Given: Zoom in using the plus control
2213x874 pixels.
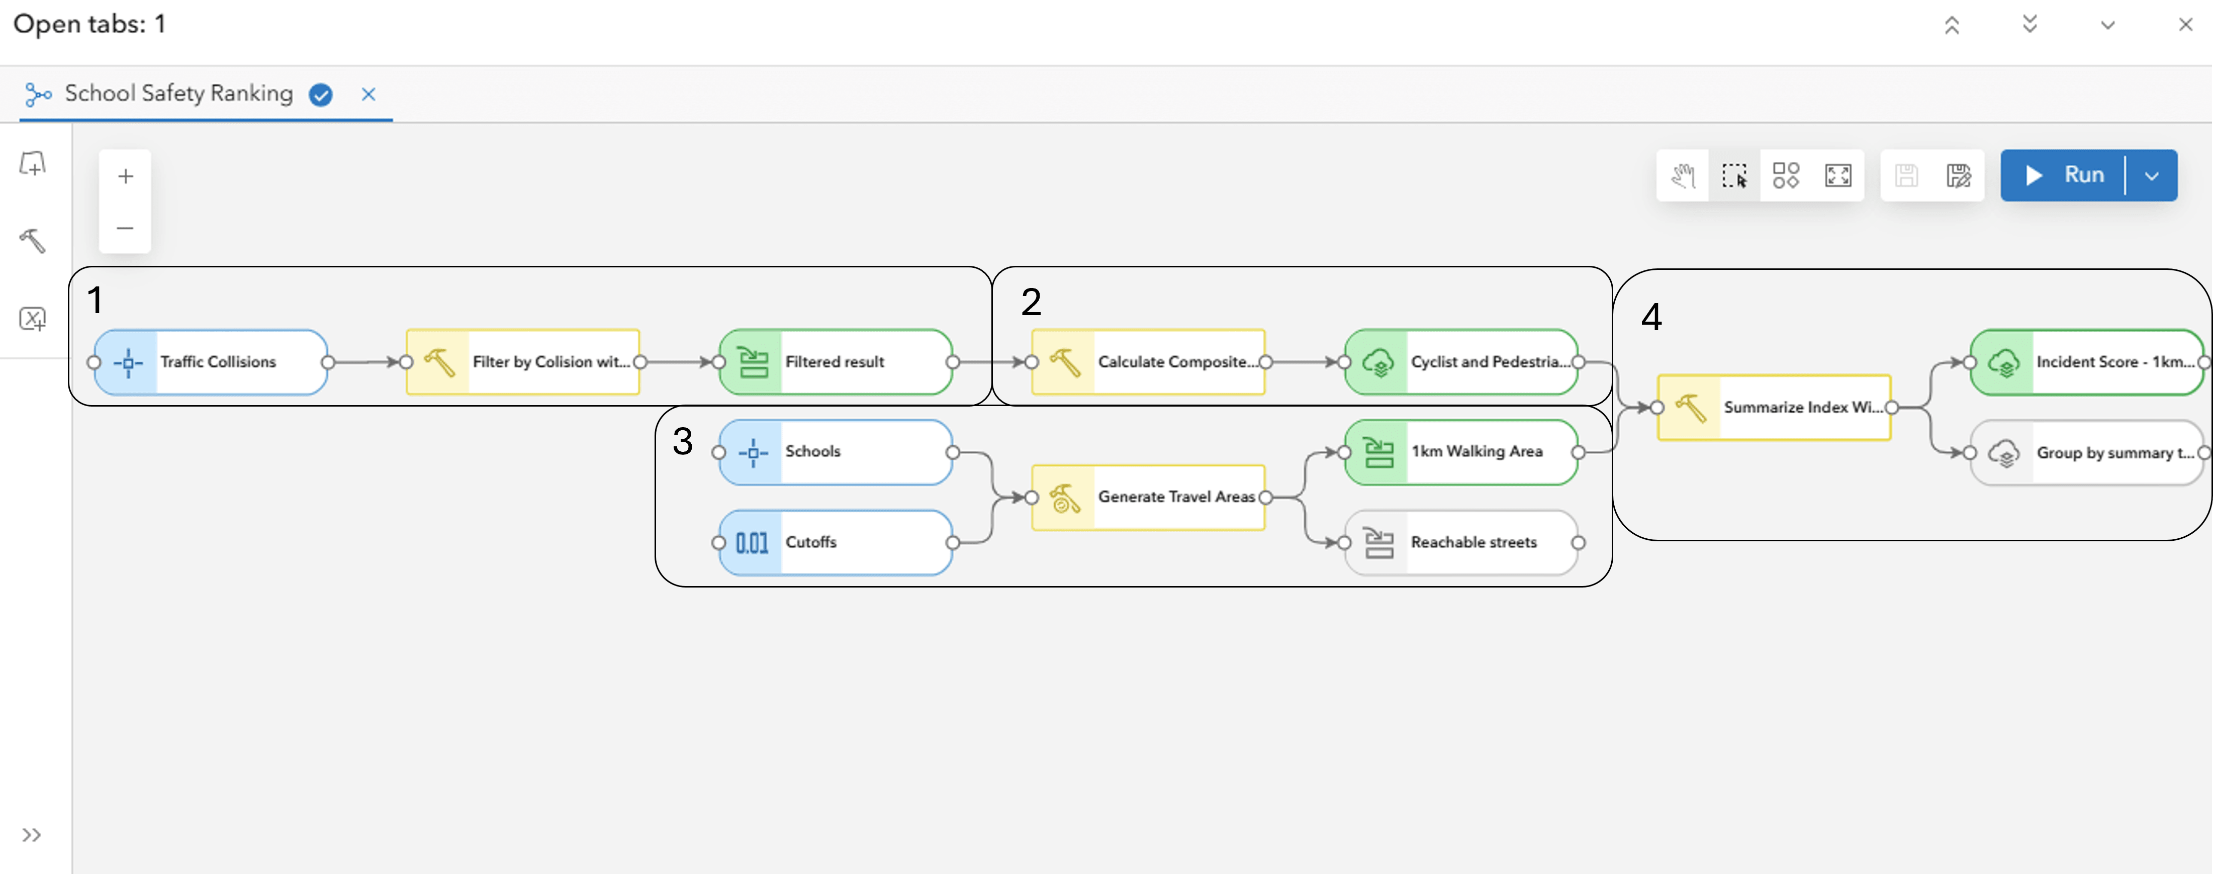Looking at the screenshot, I should pyautogui.click(x=125, y=176).
